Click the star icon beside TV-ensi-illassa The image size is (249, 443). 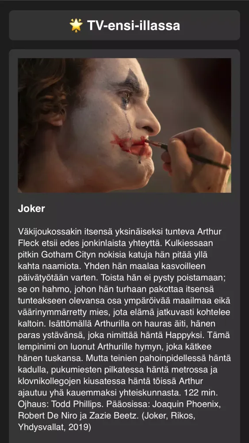click(76, 25)
